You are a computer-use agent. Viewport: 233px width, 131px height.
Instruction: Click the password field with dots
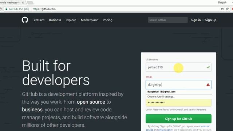[x=178, y=103]
